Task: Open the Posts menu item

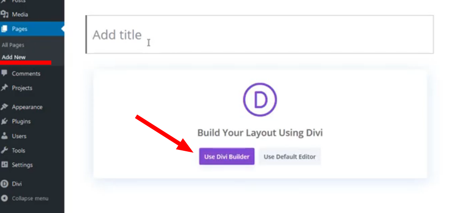Action: coord(19,2)
